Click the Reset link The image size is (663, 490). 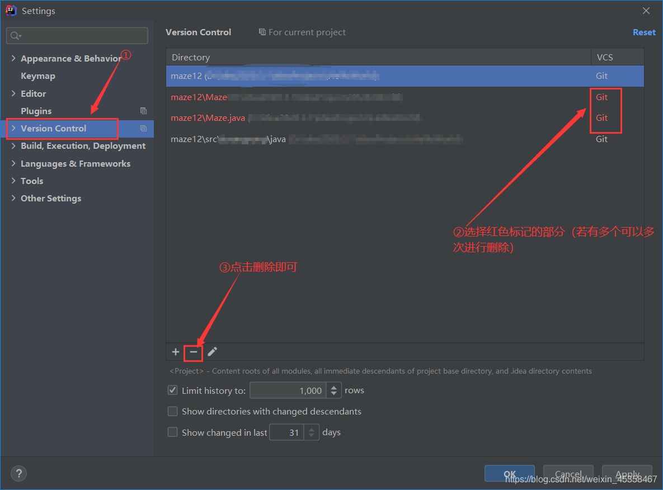[644, 32]
